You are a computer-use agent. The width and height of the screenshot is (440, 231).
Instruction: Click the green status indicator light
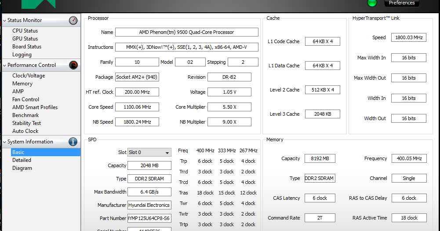(372, 3)
